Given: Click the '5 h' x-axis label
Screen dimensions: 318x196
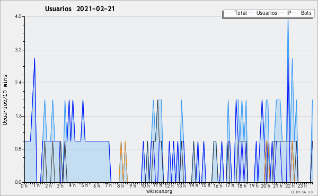Looking at the screenshot, I should coord(84,185).
